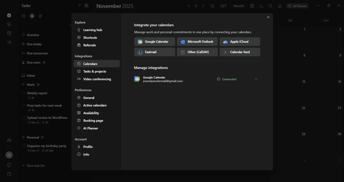Viewport: 344px width, 182px height.
Task: Open the CET timezone selector
Action: (x=223, y=6)
